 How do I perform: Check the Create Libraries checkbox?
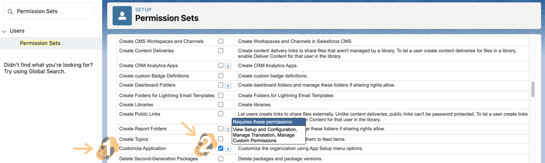click(221, 105)
